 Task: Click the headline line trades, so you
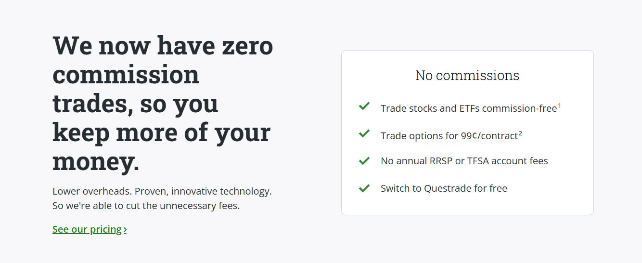tap(135, 104)
